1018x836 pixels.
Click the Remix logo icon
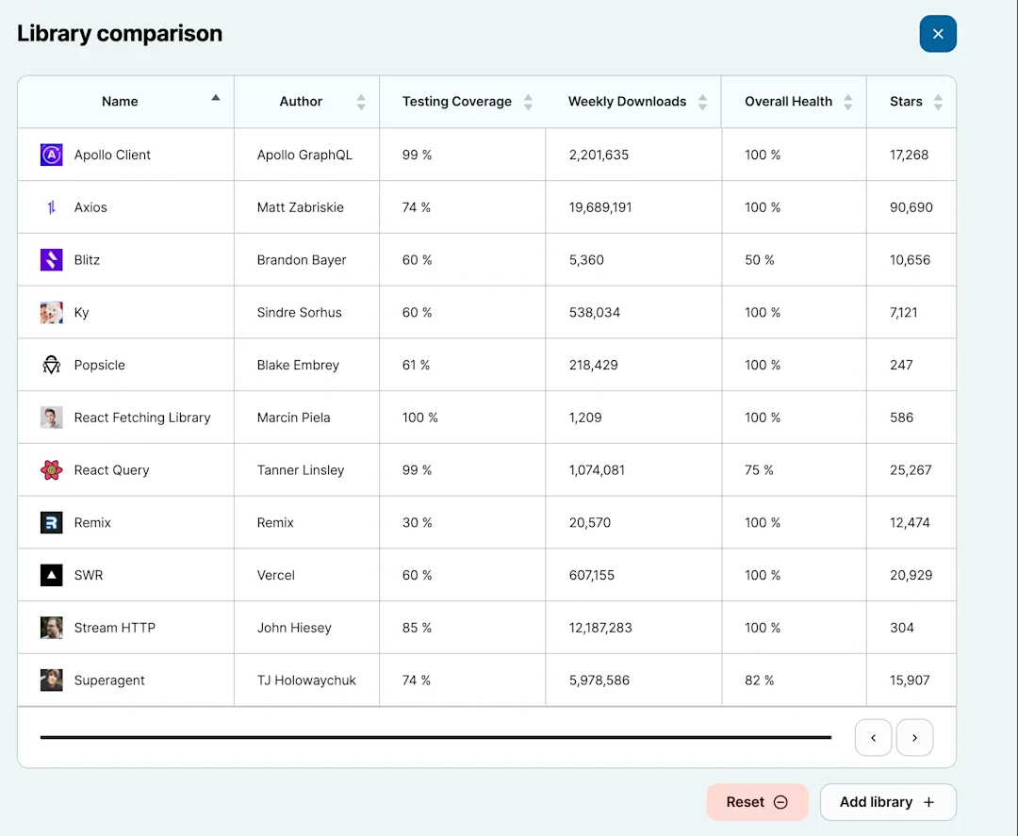[x=51, y=522]
